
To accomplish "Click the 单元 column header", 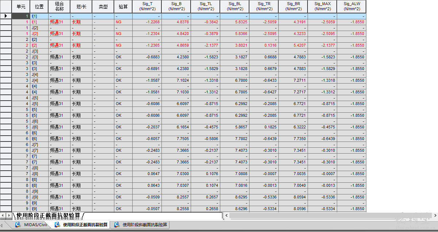I will [x=21, y=7].
